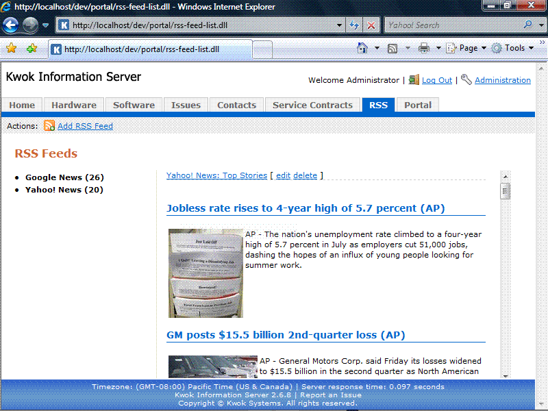The width and height of the screenshot is (548, 411).
Task: Click the Internet Explorer title bar icon
Action: pyautogui.click(x=5, y=6)
